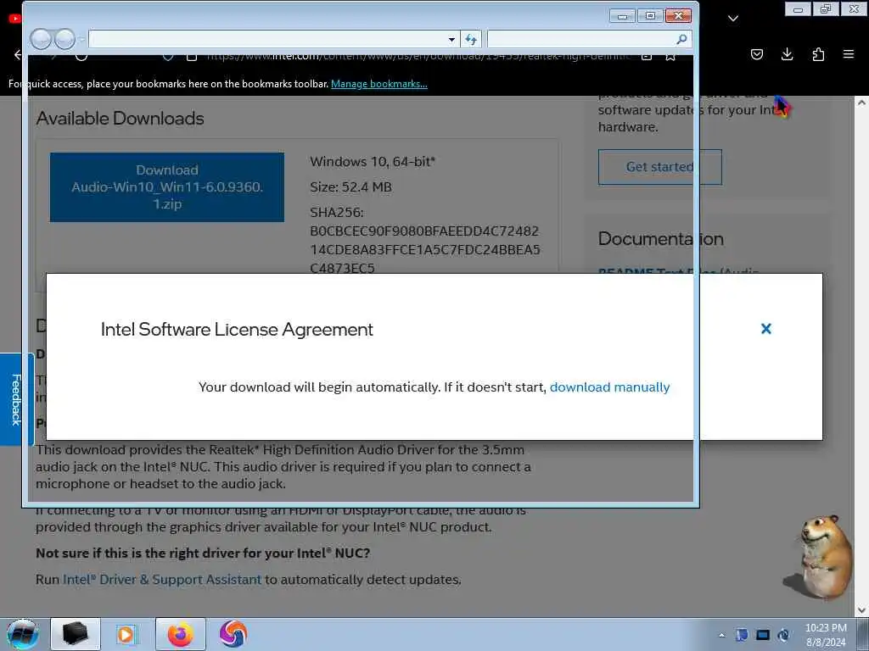Click the colorful swirl taskbar icon
869x651 pixels.
tap(233, 634)
